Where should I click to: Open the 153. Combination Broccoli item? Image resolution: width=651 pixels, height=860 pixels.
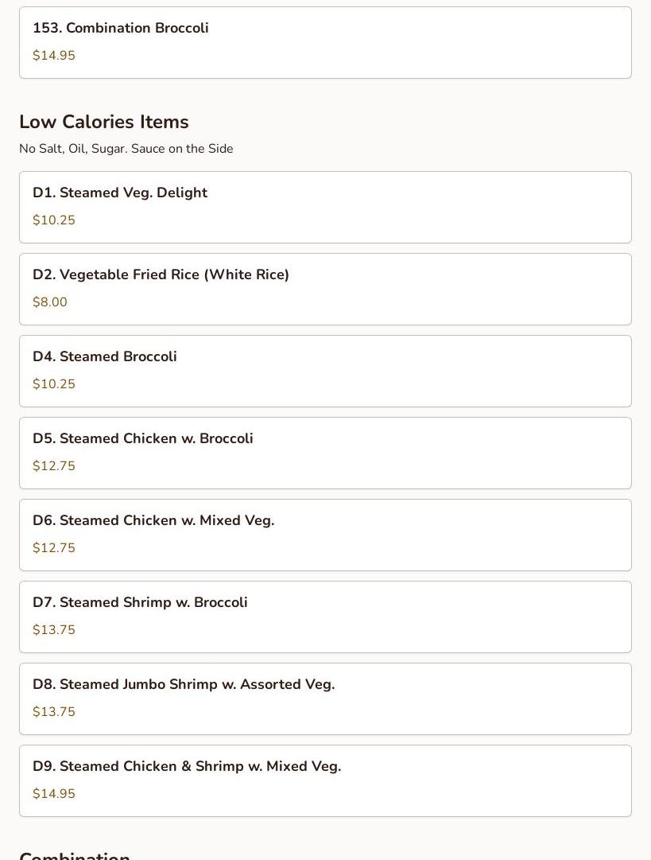[x=326, y=43]
